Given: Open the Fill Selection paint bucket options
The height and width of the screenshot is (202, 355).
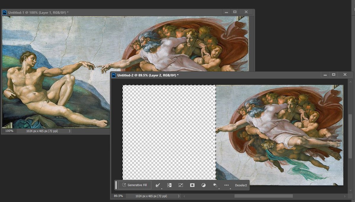Looking at the screenshot, I should point(215,185).
